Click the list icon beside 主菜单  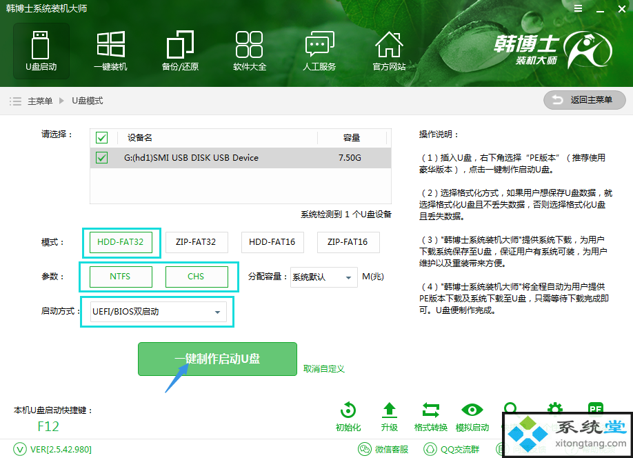(15, 101)
